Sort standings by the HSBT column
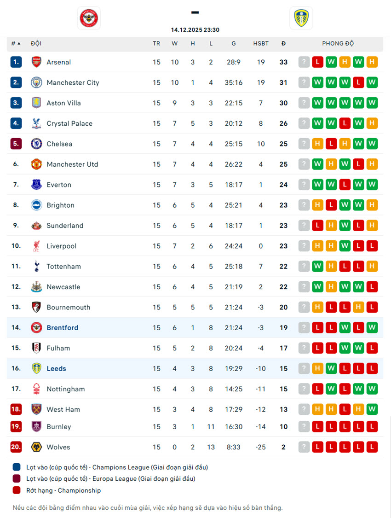This screenshot has width=391, height=518. (261, 43)
